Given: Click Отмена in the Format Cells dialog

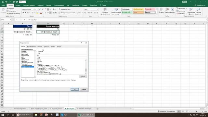Looking at the screenshot, I should (84, 89).
